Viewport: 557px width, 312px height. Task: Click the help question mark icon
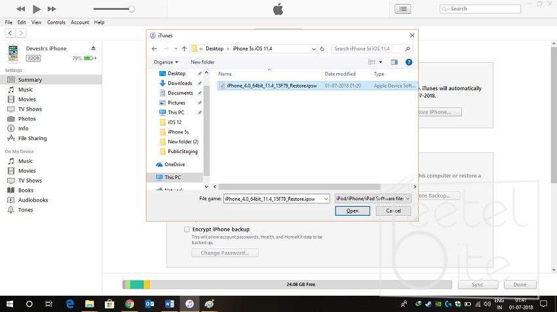click(x=409, y=62)
